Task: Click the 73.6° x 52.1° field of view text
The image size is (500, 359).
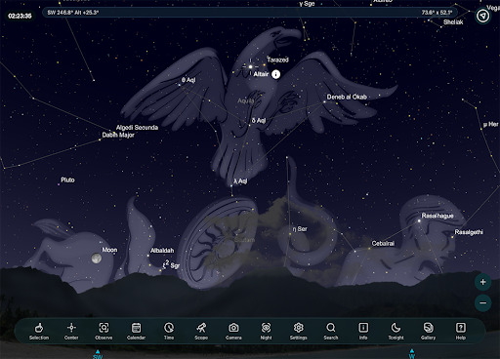Action: point(437,13)
